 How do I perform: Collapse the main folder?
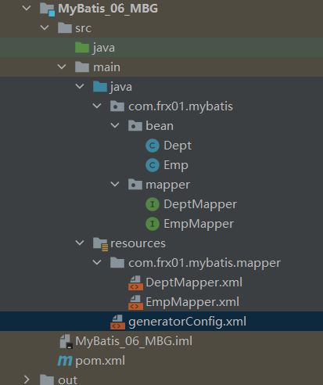(x=62, y=67)
